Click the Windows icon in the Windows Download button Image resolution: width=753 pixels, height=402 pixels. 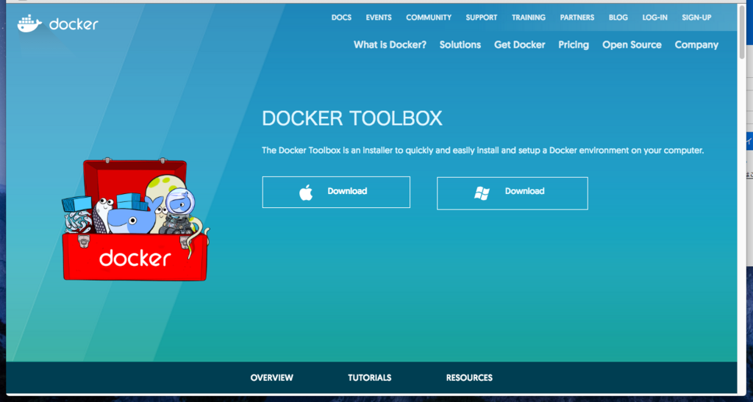pyautogui.click(x=482, y=193)
